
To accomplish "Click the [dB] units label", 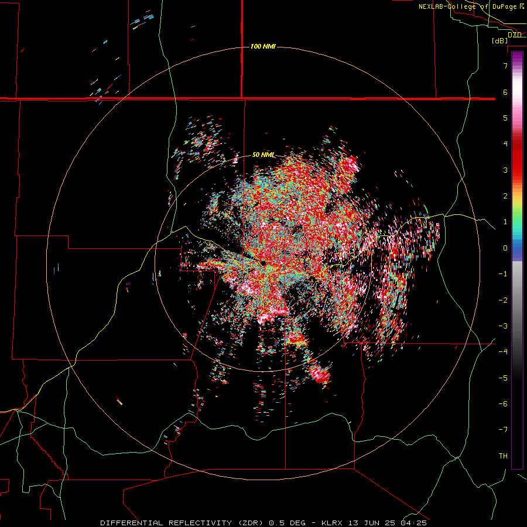I will [x=500, y=40].
